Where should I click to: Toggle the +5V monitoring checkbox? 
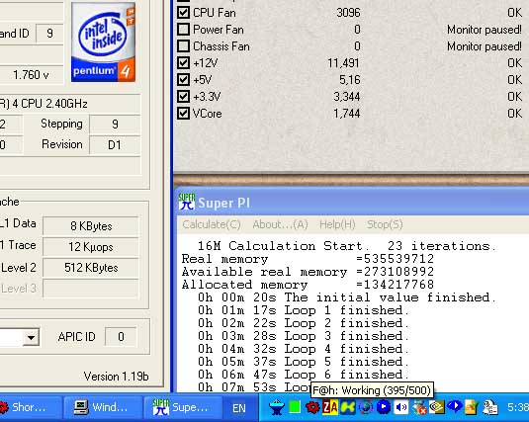(183, 80)
